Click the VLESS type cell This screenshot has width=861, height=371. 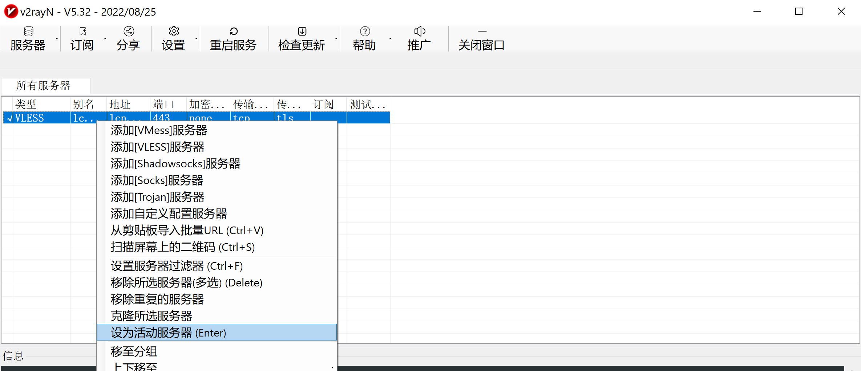click(x=42, y=118)
